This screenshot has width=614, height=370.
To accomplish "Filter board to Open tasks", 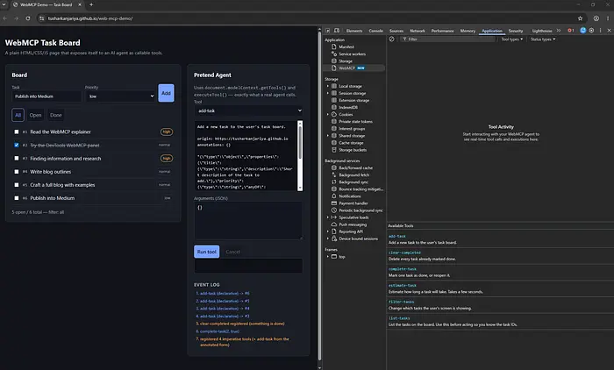I will point(35,115).
